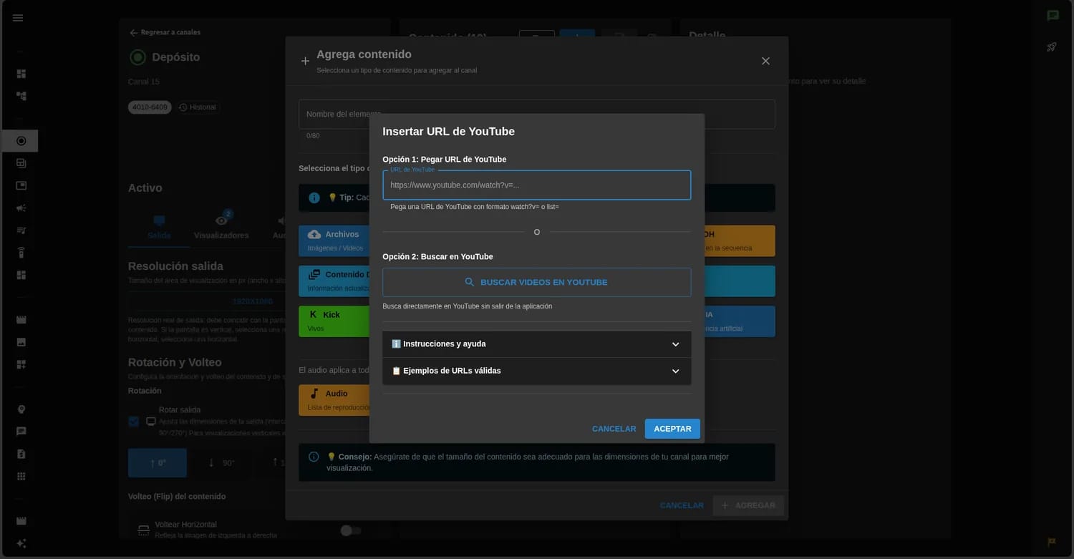
Task: Click BUSCAR VIDEOS EN YOUTUBE
Action: 537,283
